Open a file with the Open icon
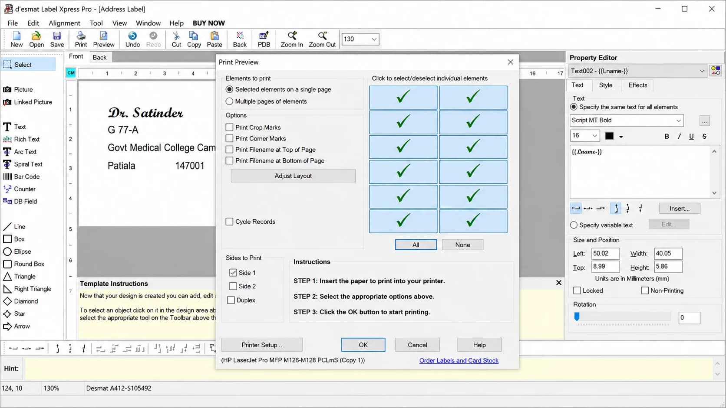 36,39
